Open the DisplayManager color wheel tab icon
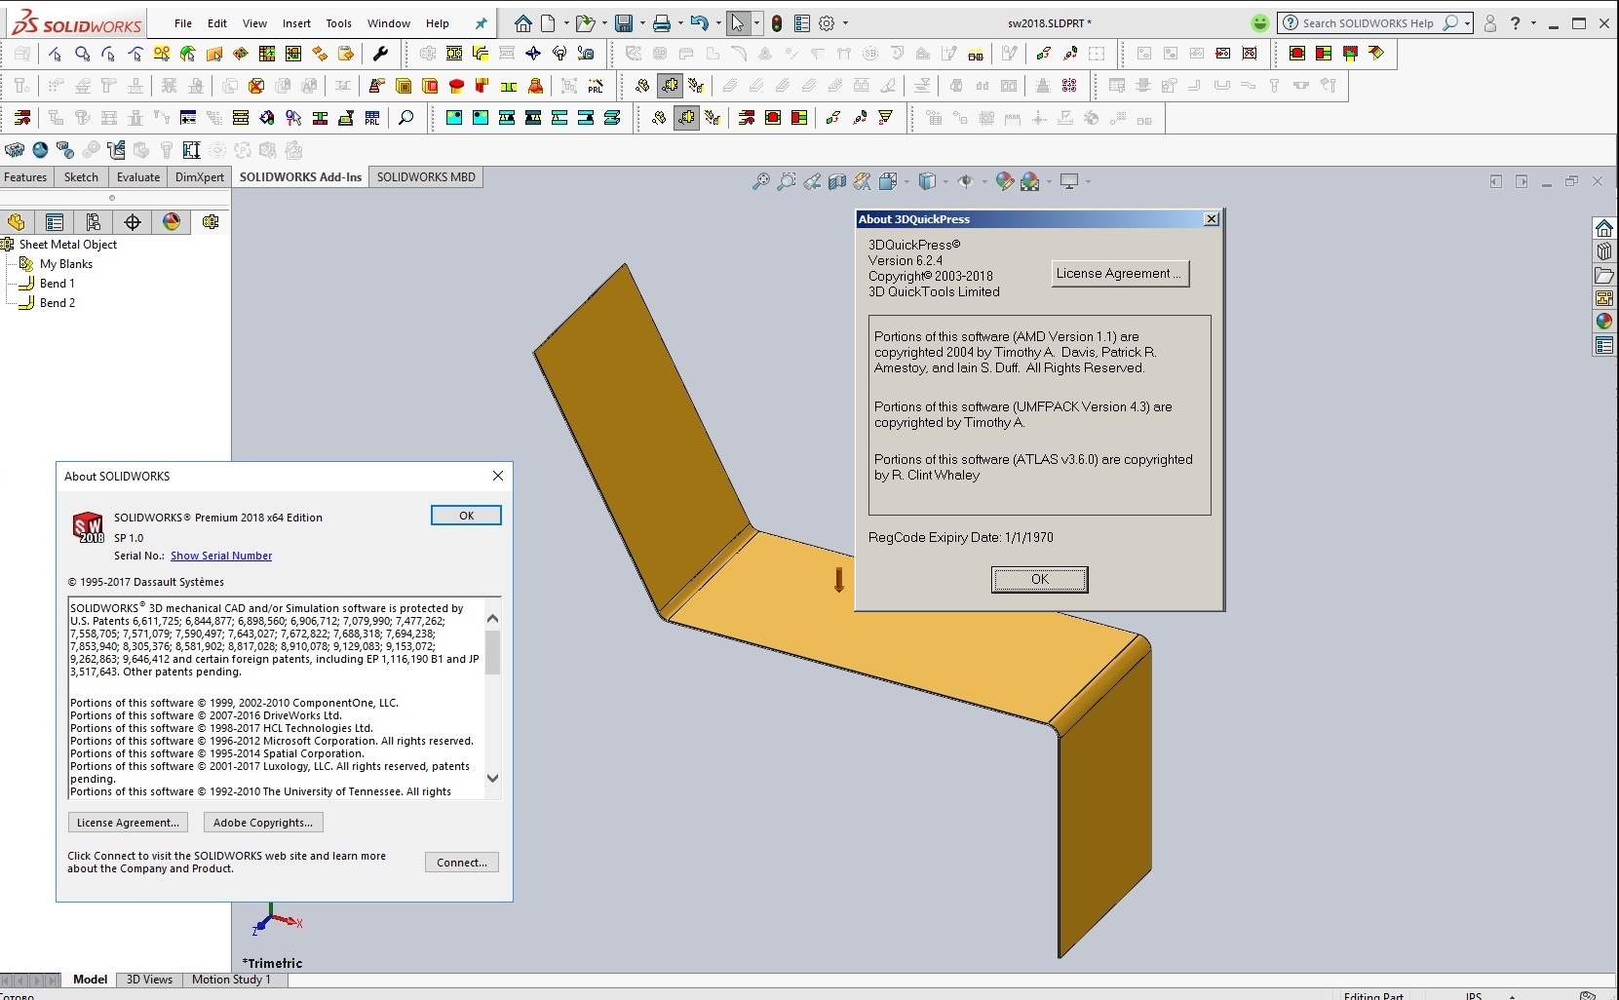1619x1000 pixels. pyautogui.click(x=172, y=222)
